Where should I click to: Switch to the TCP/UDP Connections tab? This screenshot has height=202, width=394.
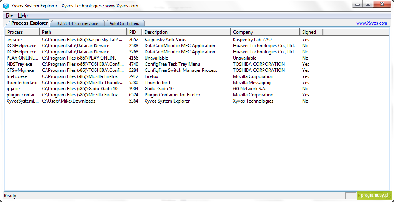click(77, 23)
